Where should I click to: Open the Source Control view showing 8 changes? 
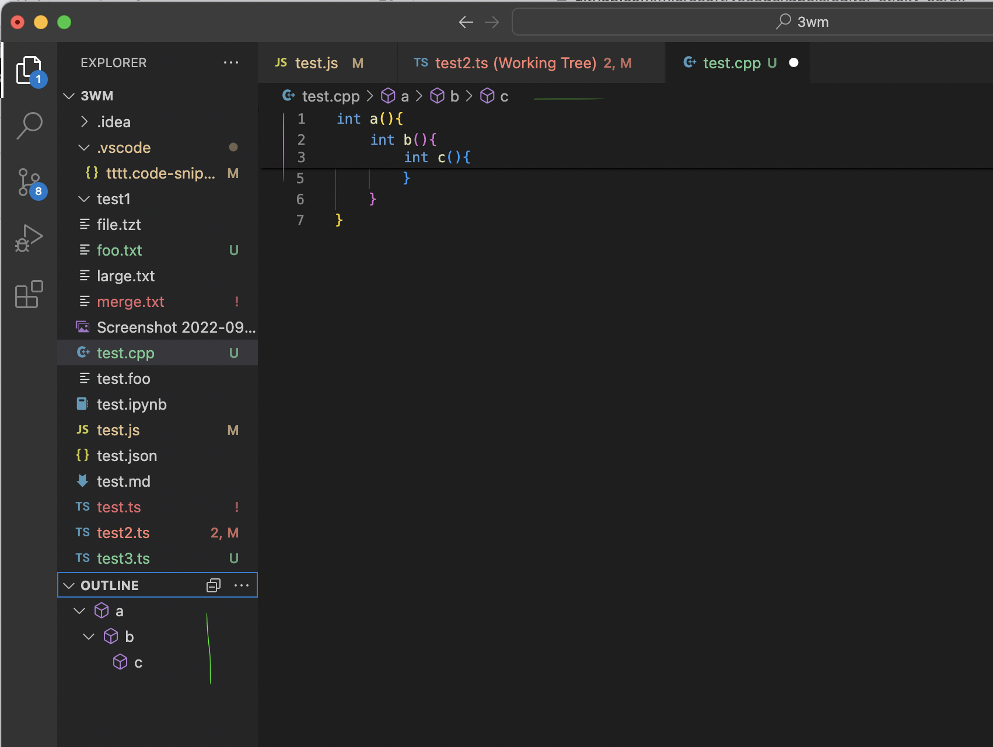29,182
